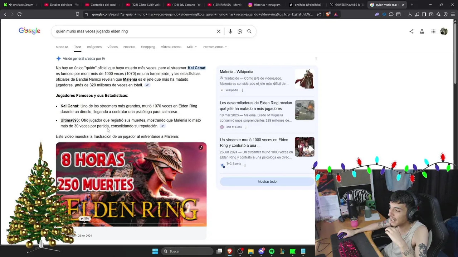Open the Ultima893 link
This screenshot has width=458, height=257.
[x=70, y=120]
